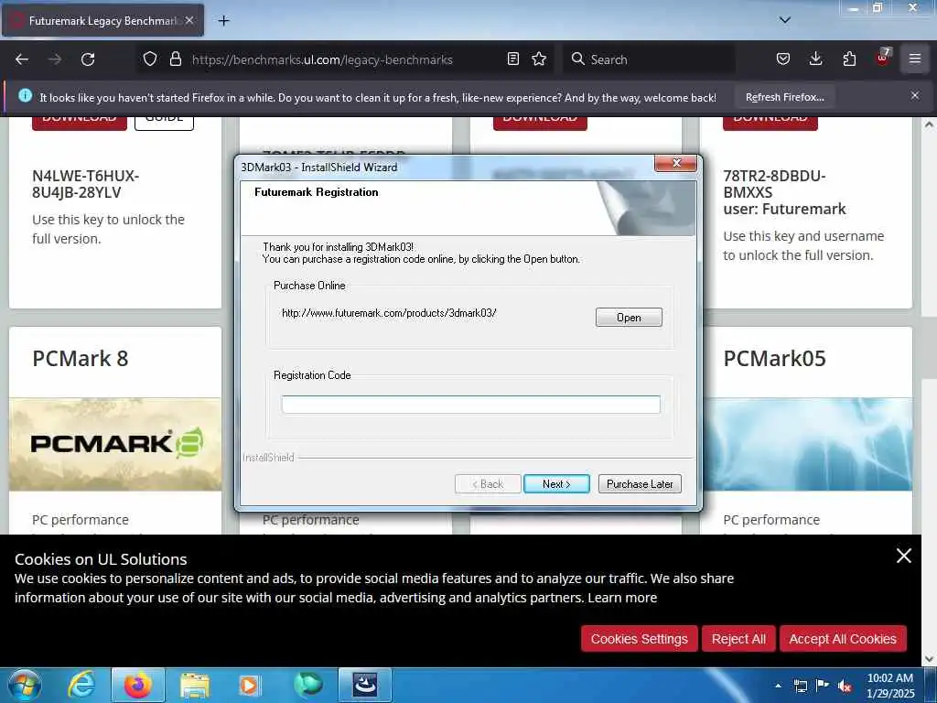Screen dimensions: 937x703
Task: Click the page scrollbar down arrow
Action: pos(929,659)
